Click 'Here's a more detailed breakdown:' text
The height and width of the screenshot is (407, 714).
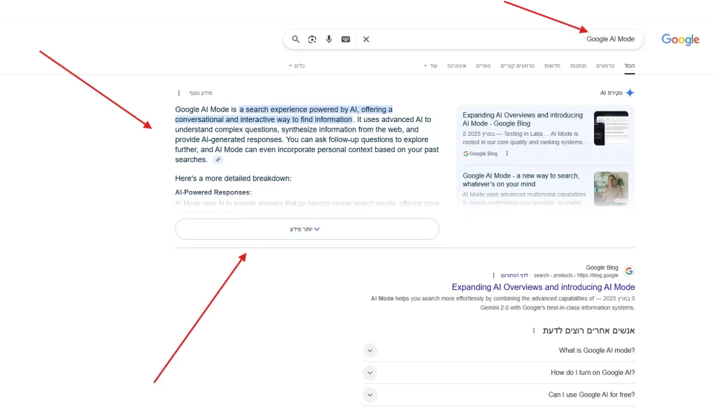coord(233,178)
